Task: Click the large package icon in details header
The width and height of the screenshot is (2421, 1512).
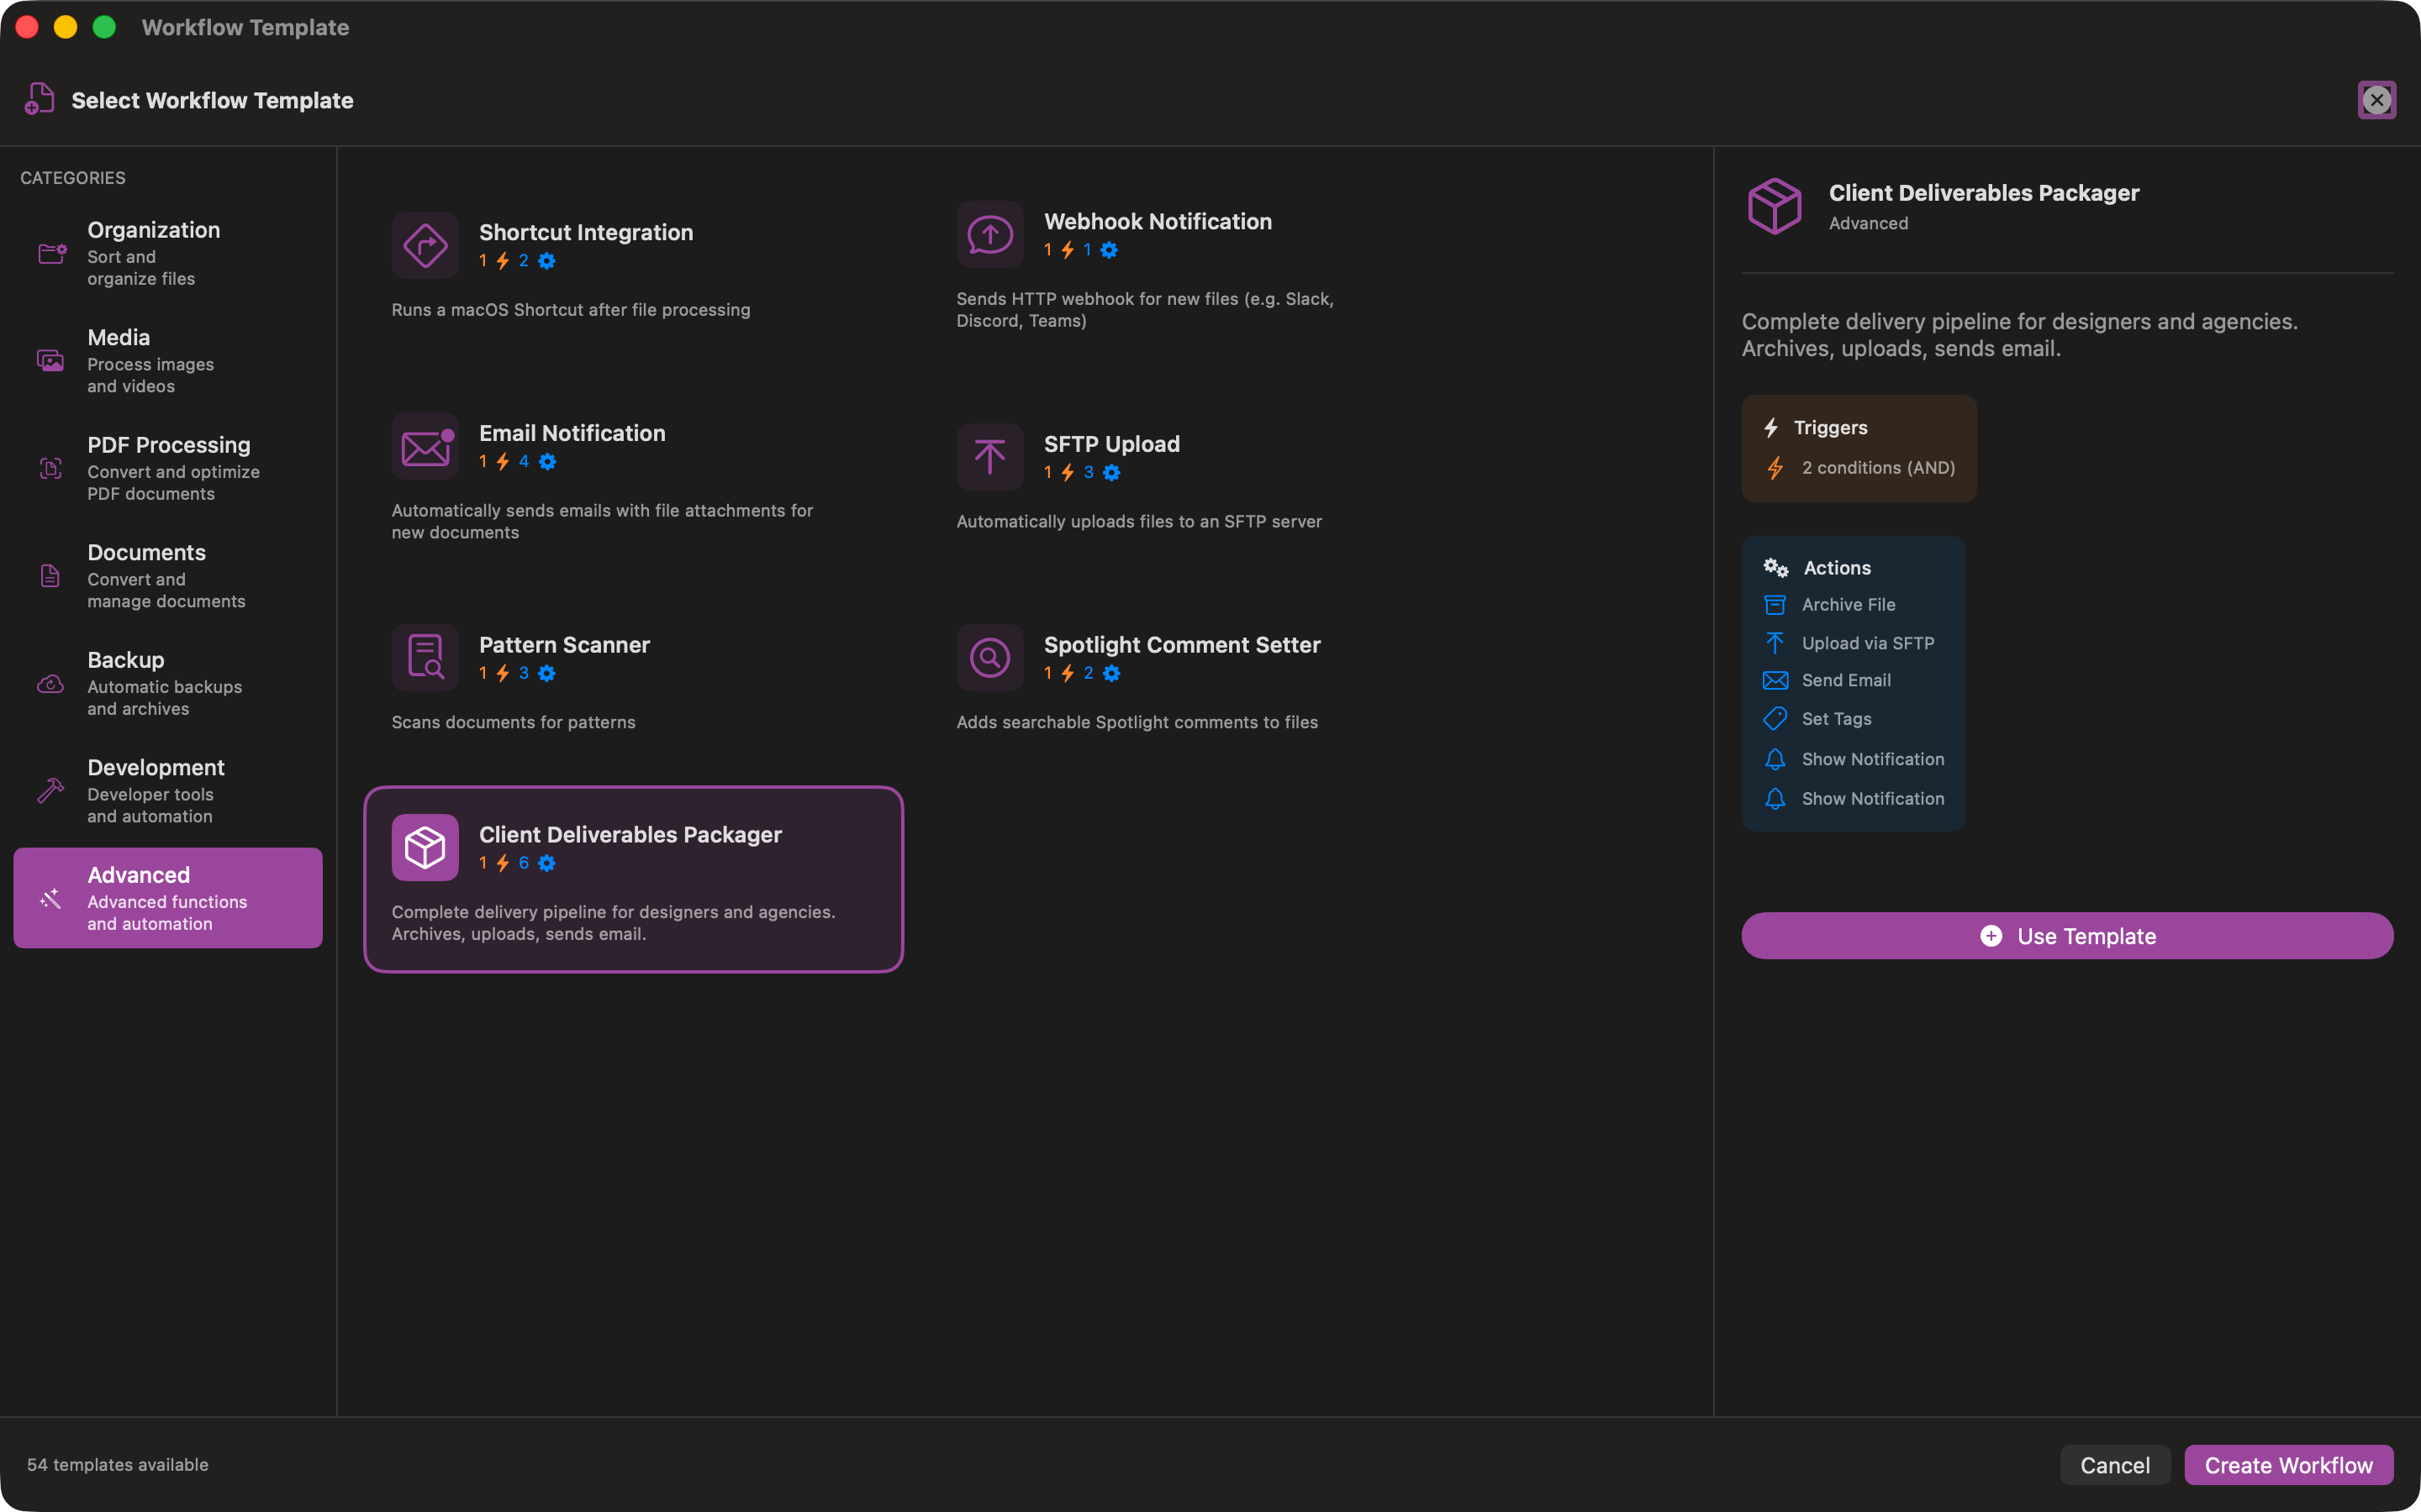Action: point(1775,206)
